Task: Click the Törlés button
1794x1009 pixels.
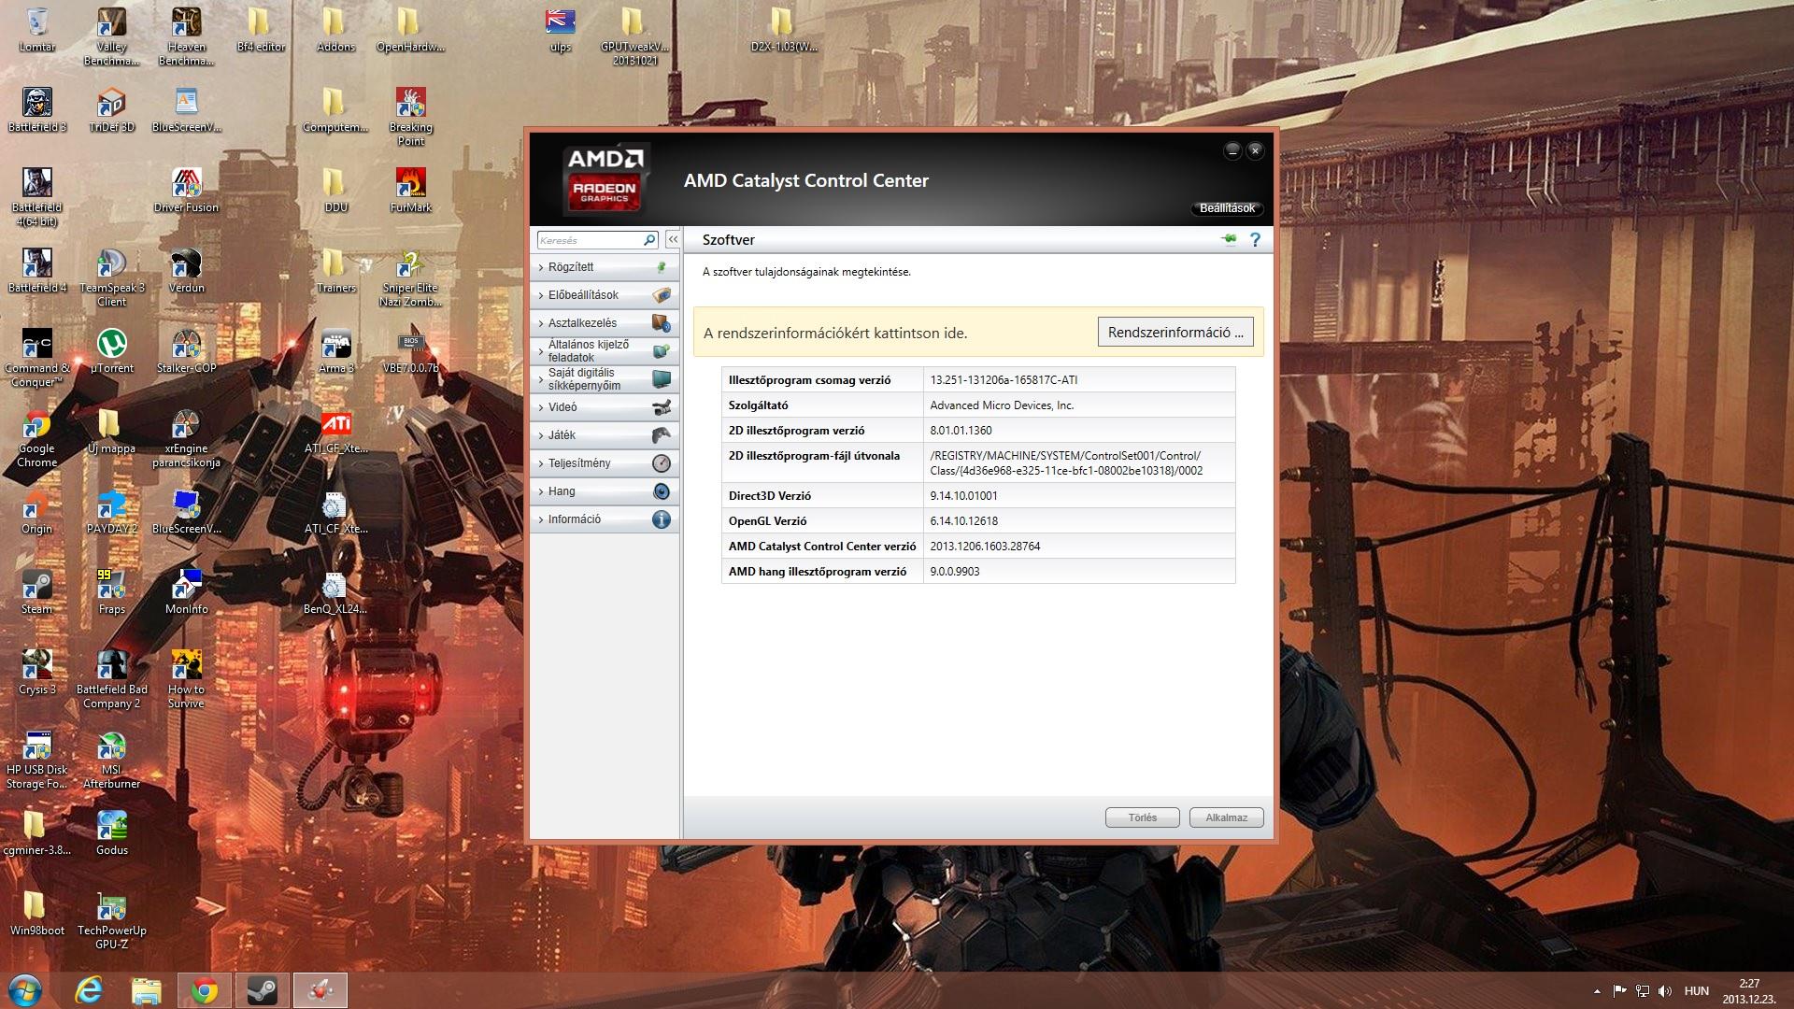Action: (1142, 817)
